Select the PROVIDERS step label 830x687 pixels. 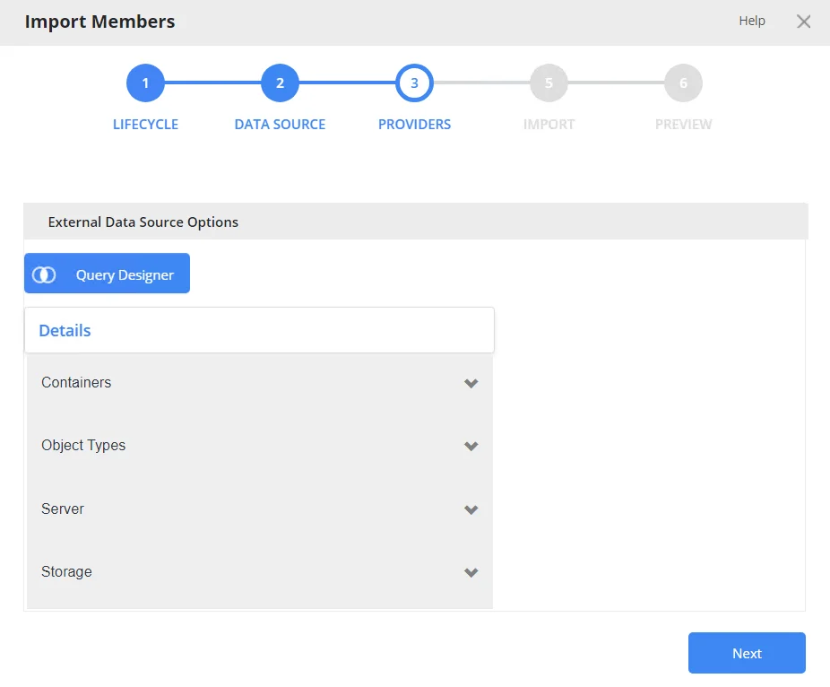click(x=414, y=125)
